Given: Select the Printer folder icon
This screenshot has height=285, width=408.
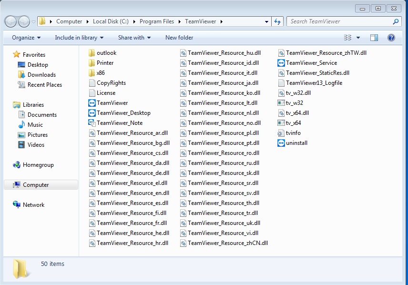Looking at the screenshot, I should click(92, 63).
